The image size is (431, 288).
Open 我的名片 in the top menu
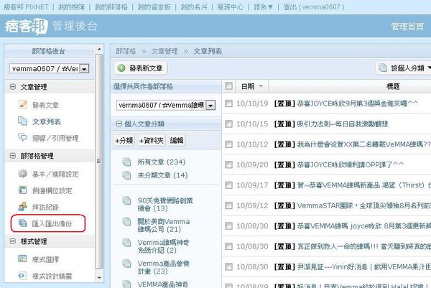point(194,7)
